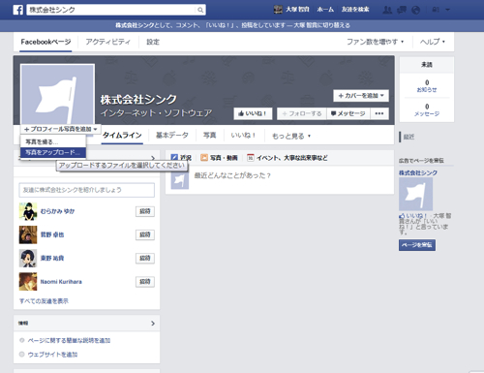Open お知らせ count in right panel
The height and width of the screenshot is (373, 484).
[427, 86]
